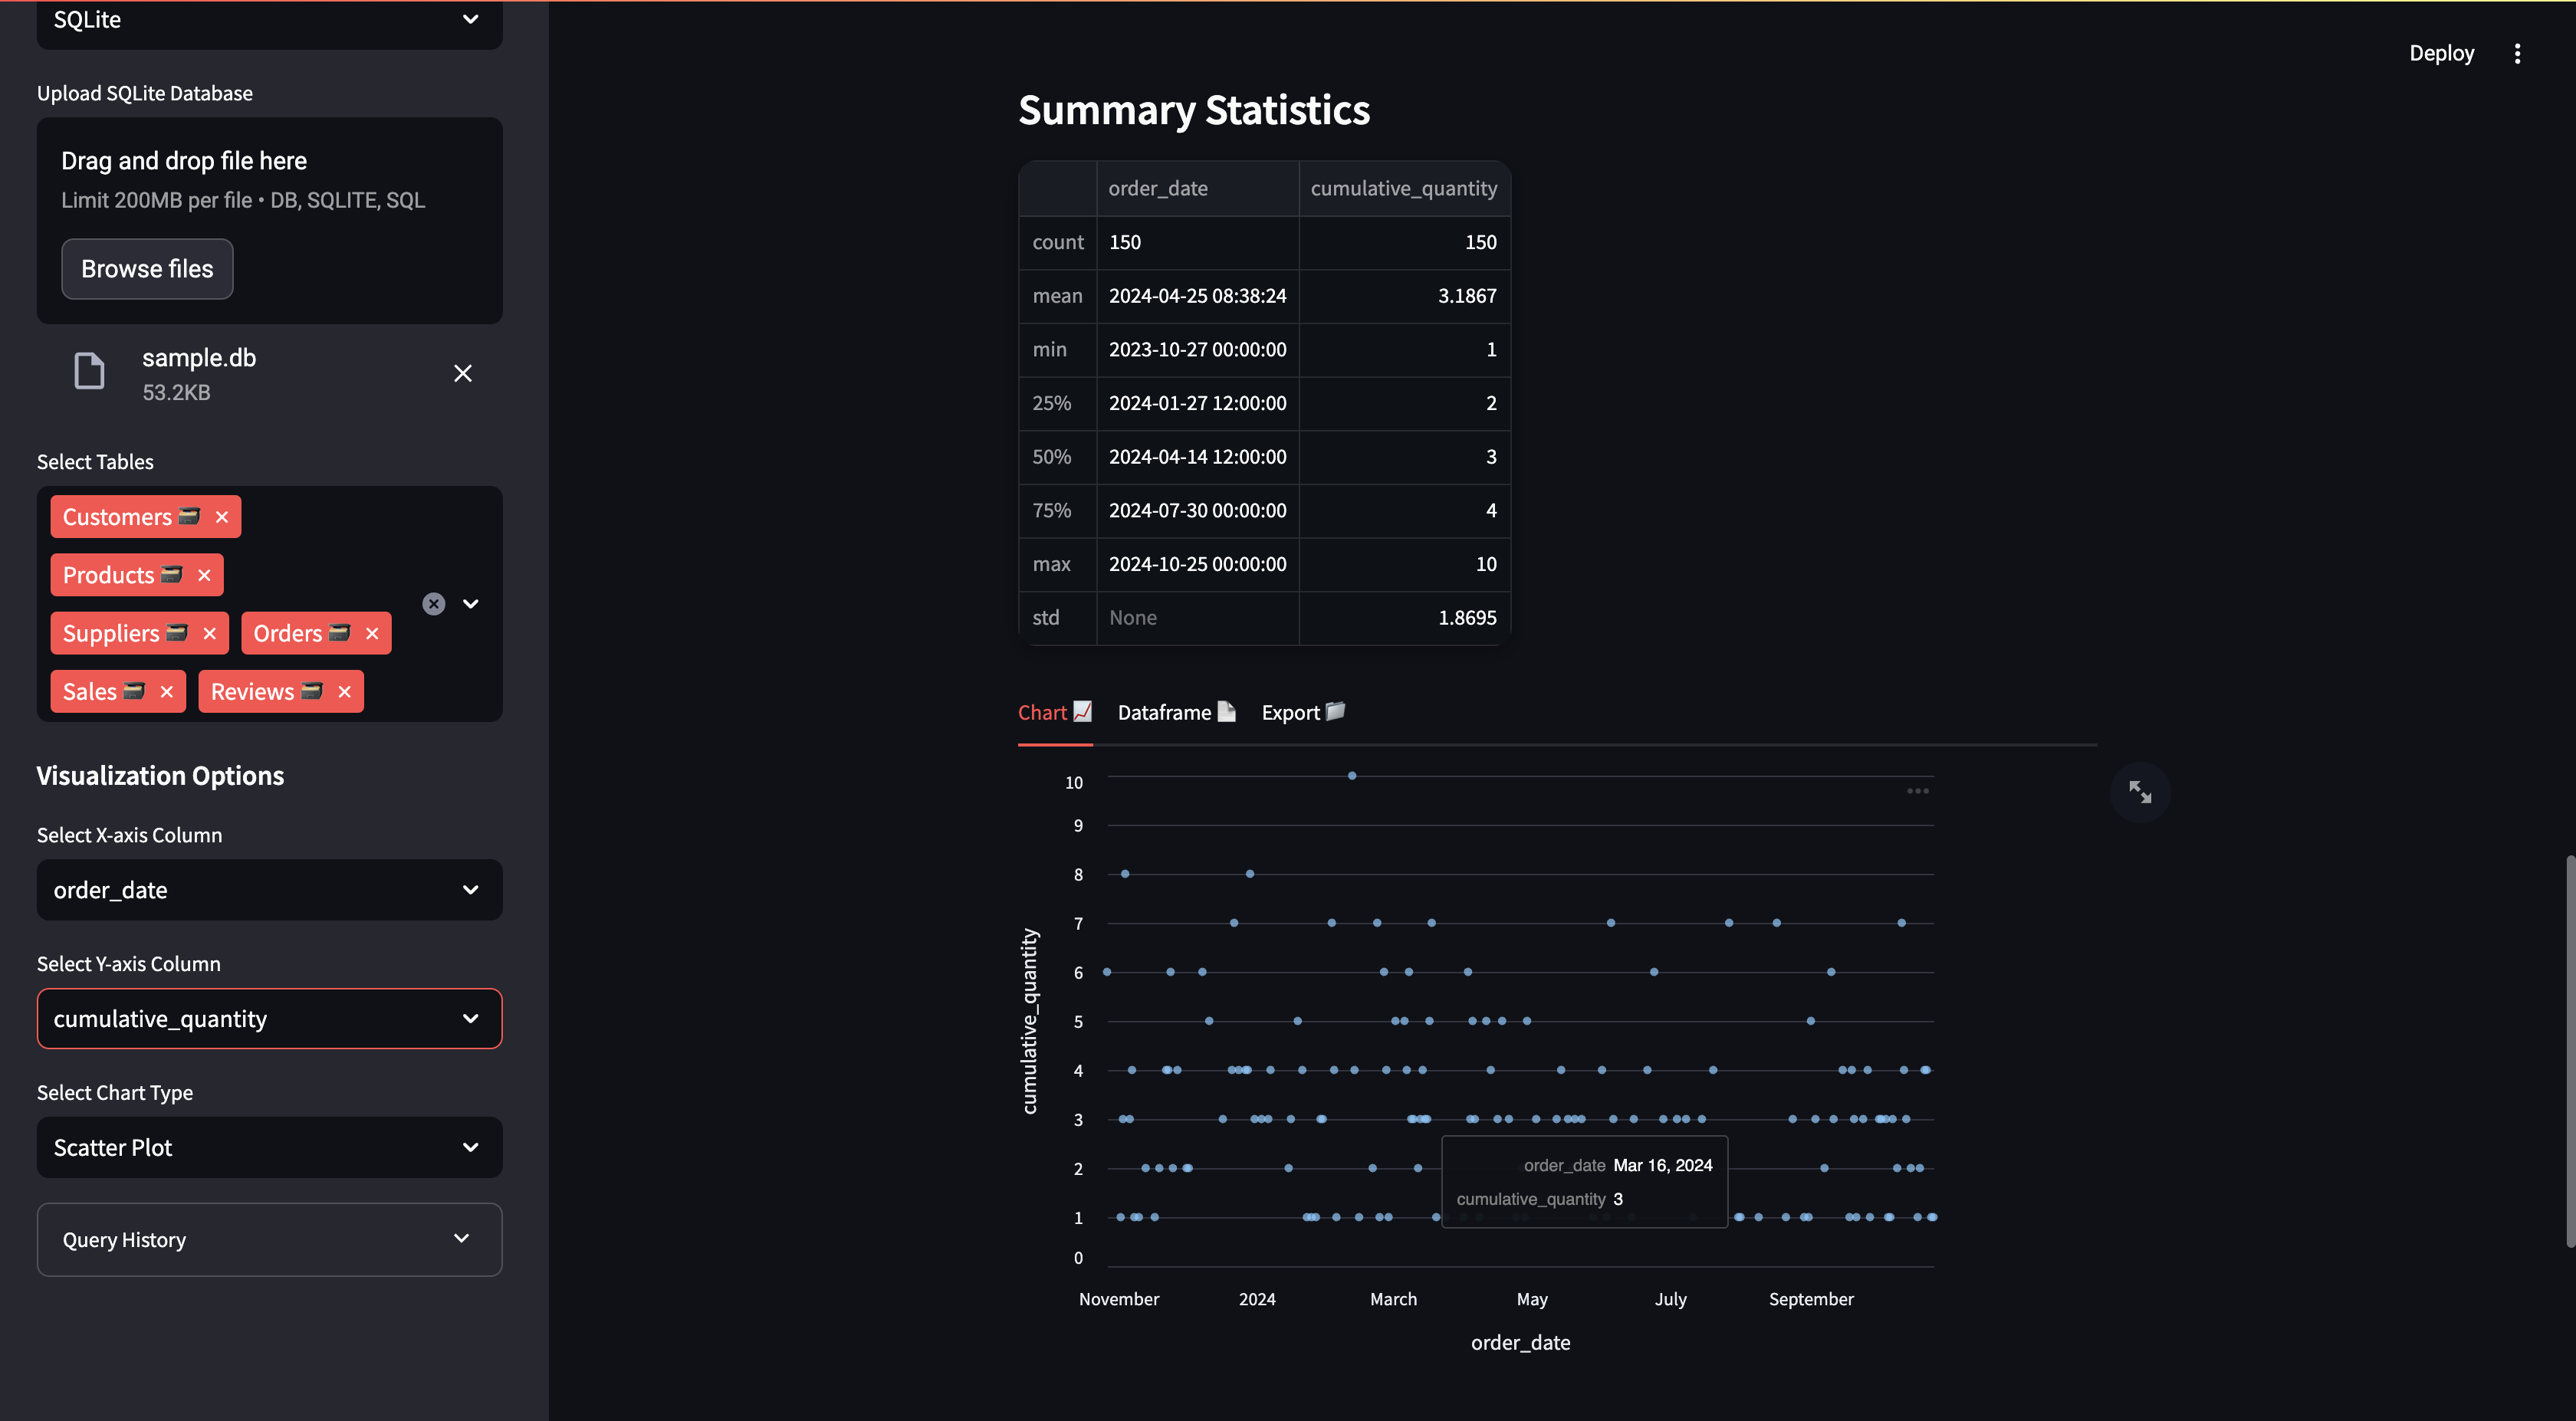Open the Y-axis column dropdown

269,1019
